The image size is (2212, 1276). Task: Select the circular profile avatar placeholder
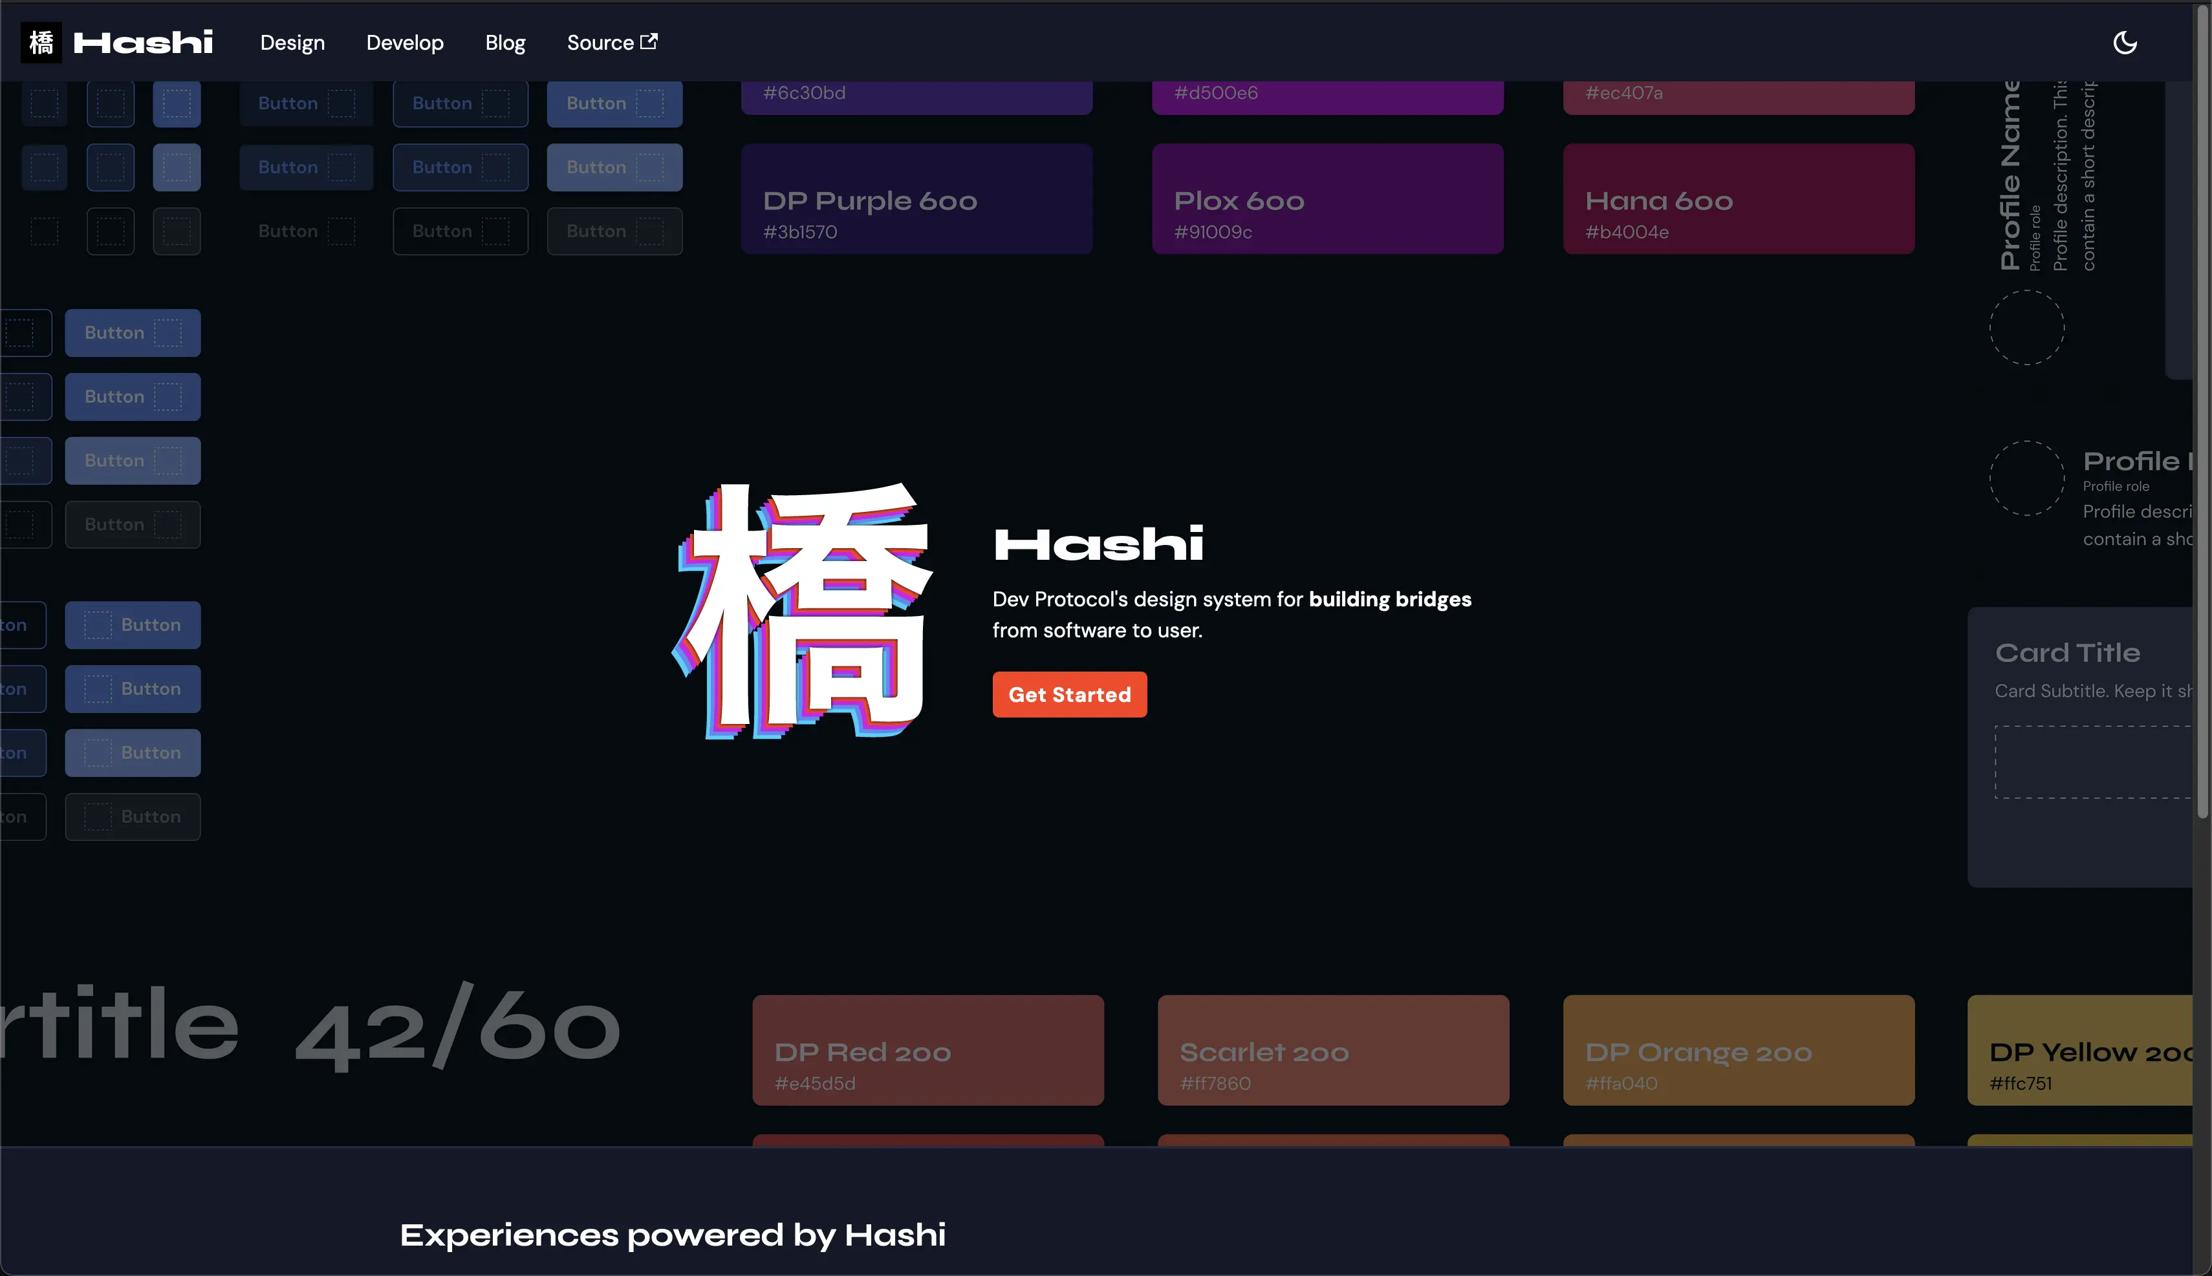[2026, 478]
